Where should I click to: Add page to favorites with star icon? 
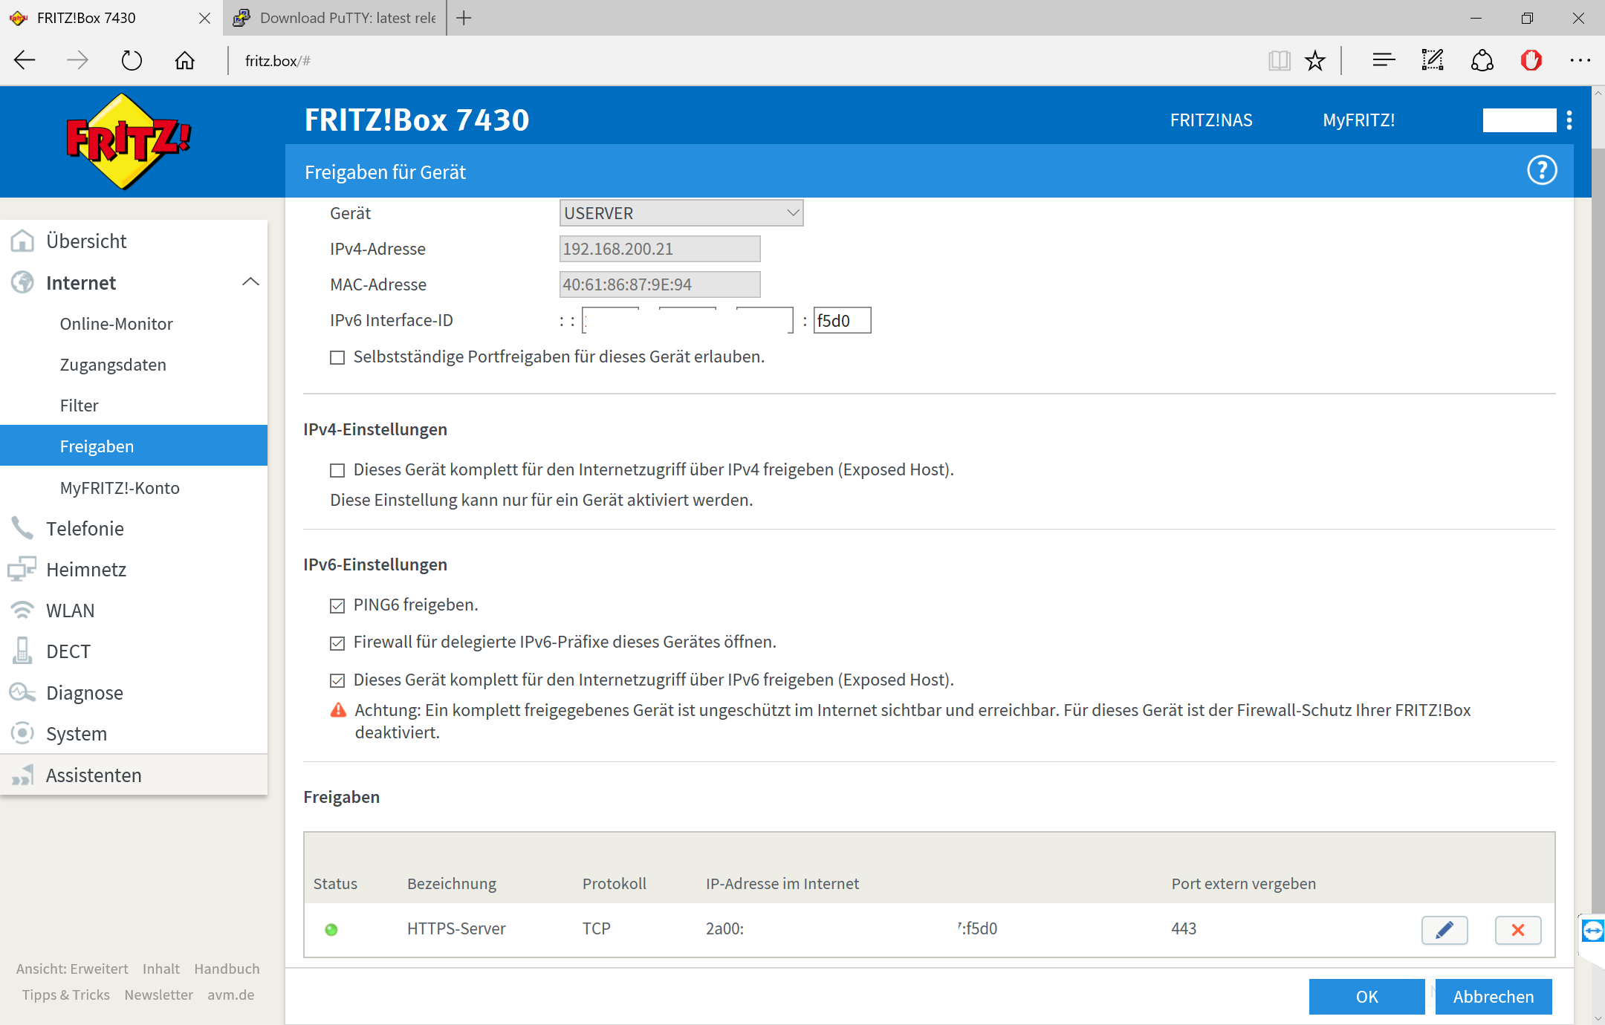coord(1315,61)
